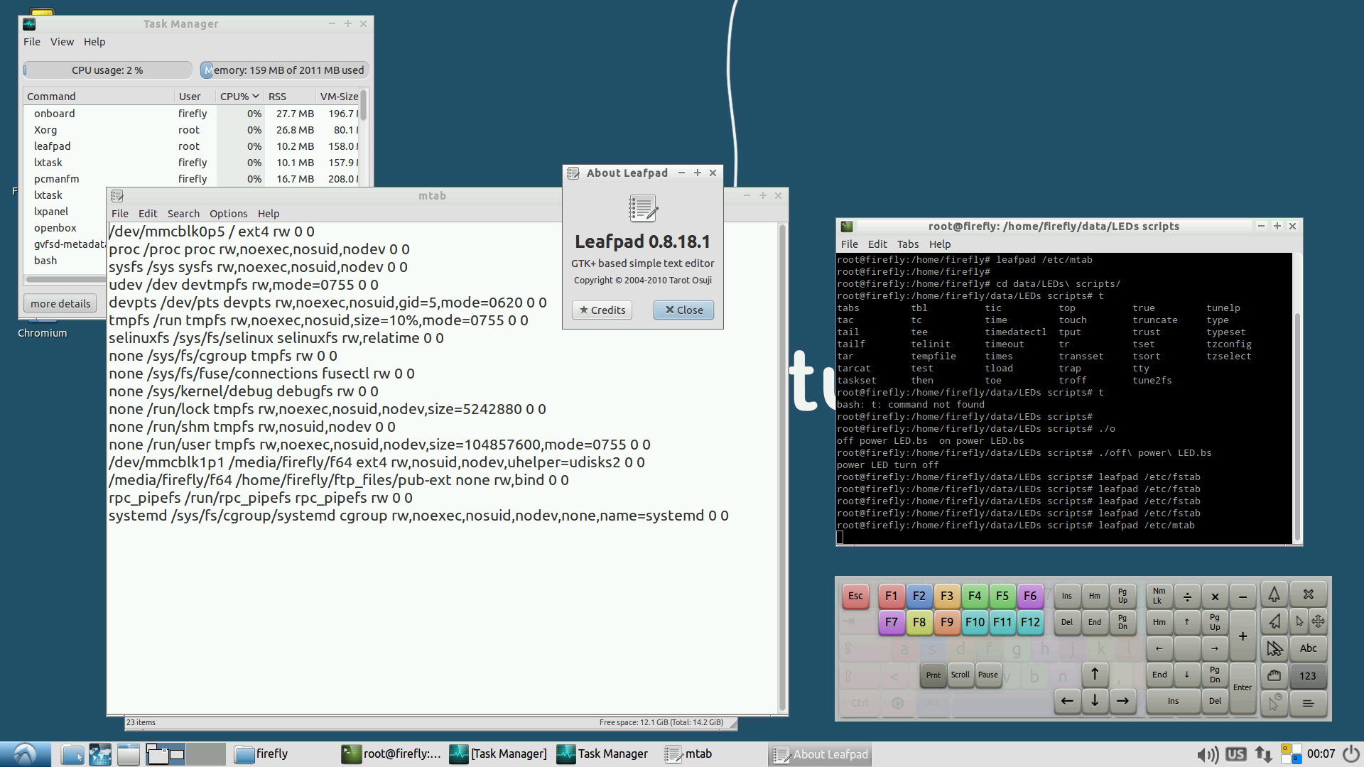Open Search menu in Leafpad mtab window
This screenshot has width=1364, height=767.
pos(183,214)
